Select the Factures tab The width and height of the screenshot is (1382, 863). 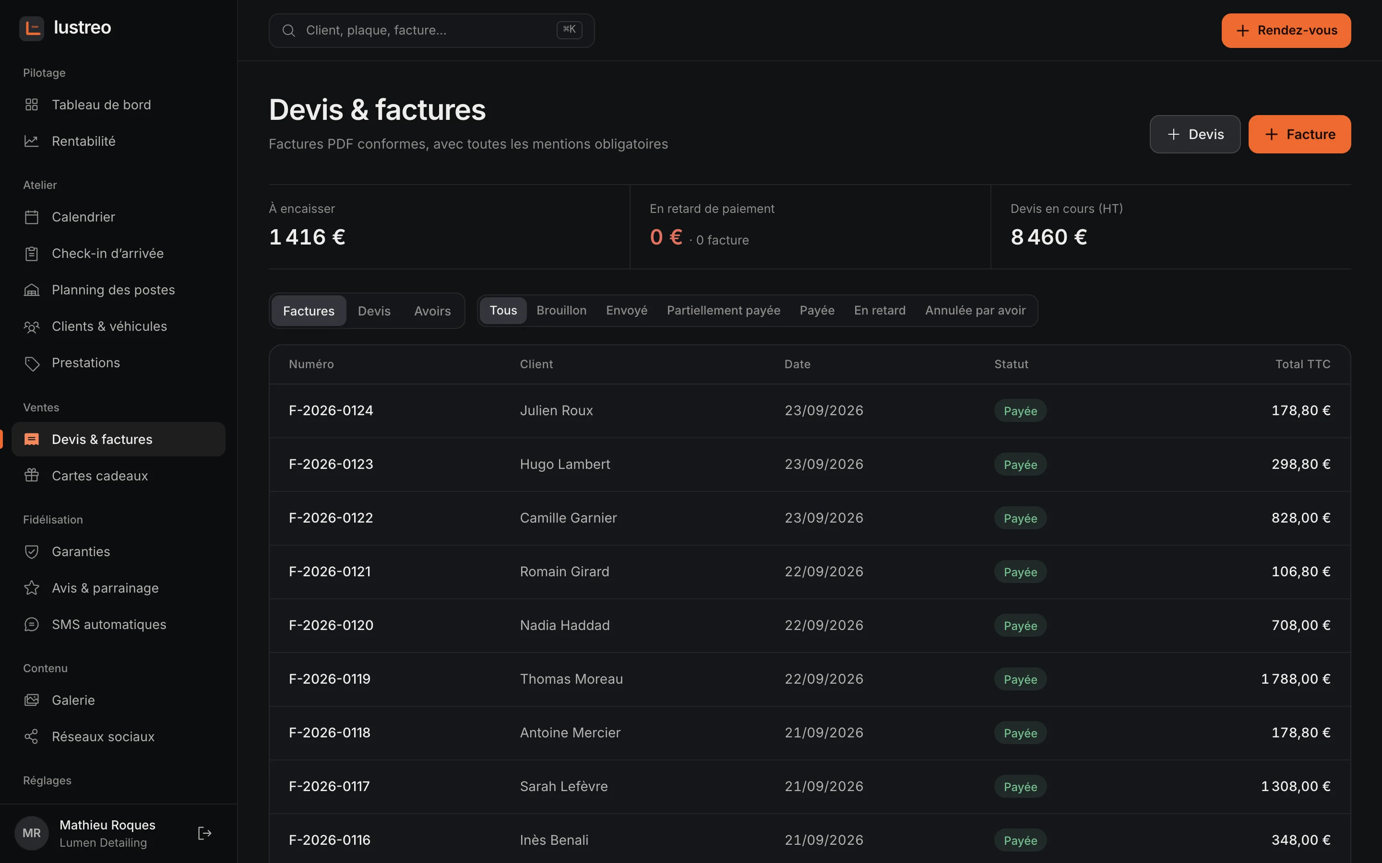309,311
